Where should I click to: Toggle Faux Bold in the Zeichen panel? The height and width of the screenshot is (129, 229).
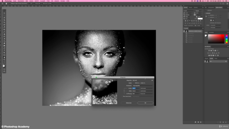tap(185, 21)
